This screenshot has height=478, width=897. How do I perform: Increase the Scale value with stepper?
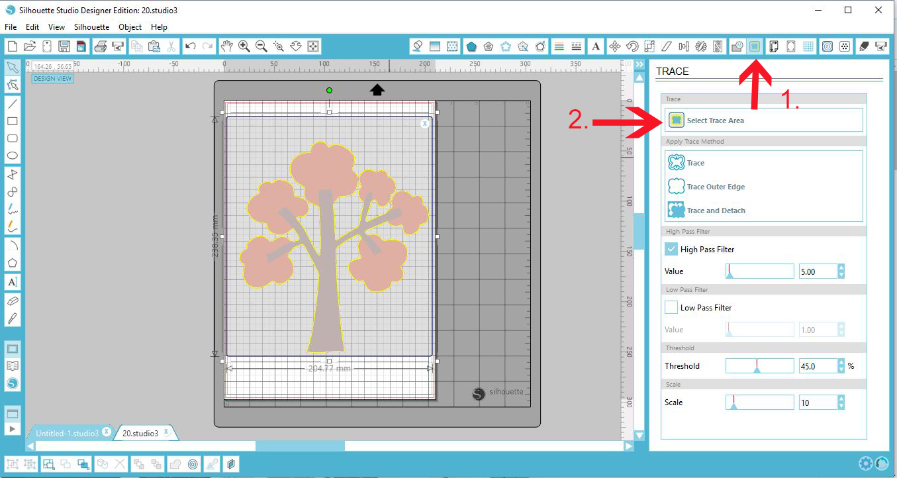[x=840, y=399]
